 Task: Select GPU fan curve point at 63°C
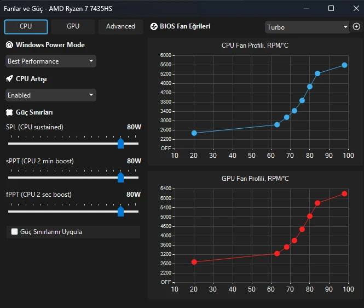coord(277,253)
